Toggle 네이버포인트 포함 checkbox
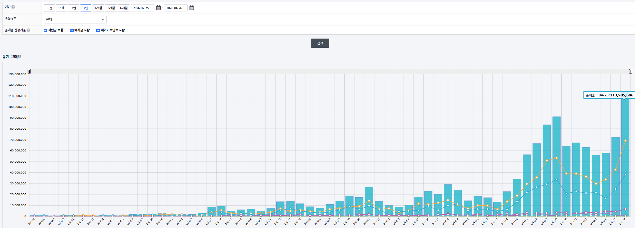 (x=98, y=30)
